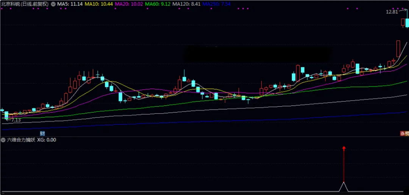Viewport: 409px width, 195px height.
Task: Click the 12.81 high price label
Action: point(392,12)
